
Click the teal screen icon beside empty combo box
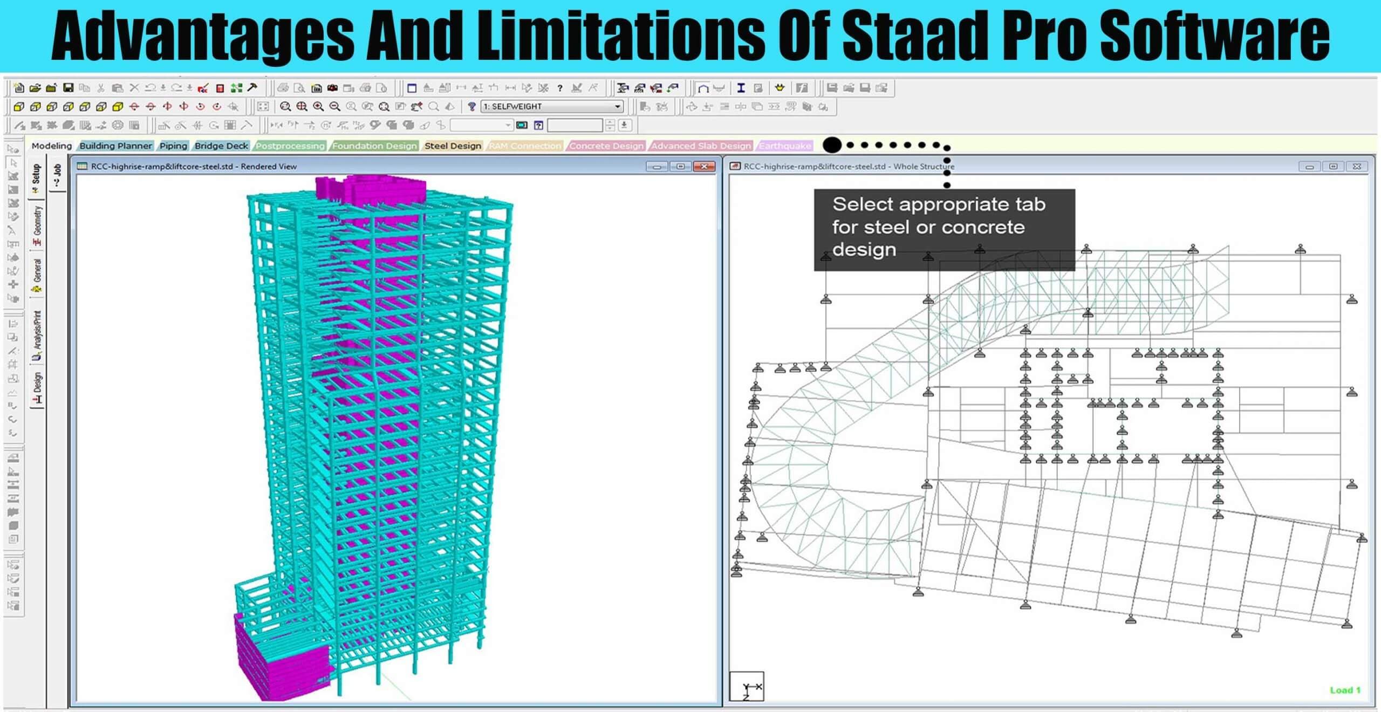[x=522, y=125]
